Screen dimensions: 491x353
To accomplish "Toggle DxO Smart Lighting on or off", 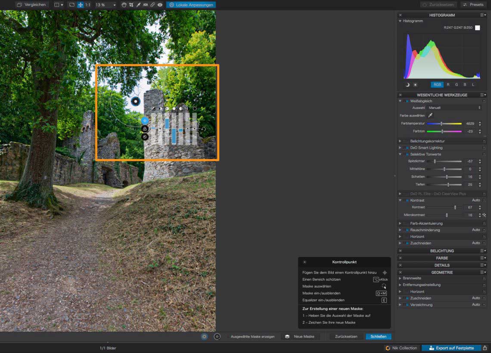I will [x=407, y=147].
